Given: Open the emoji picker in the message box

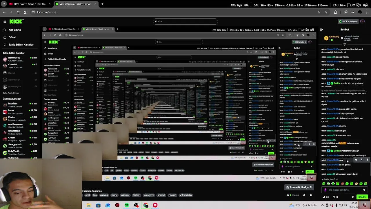Looking at the screenshot, I should [364, 190].
